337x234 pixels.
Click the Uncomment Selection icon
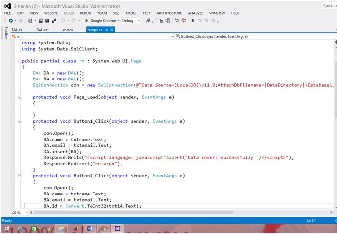click(184, 20)
